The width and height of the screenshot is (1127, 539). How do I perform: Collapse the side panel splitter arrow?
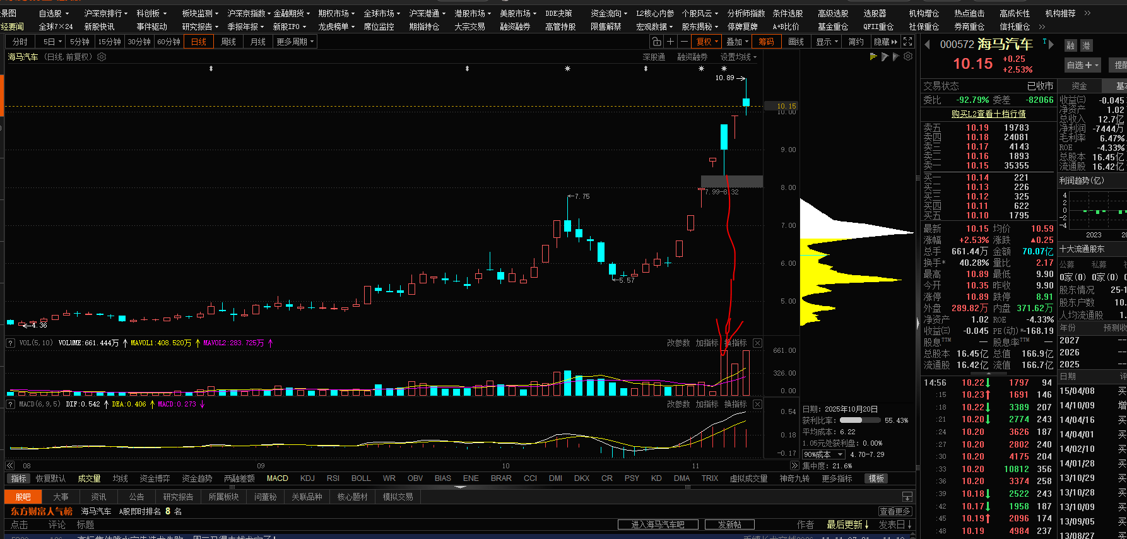pos(918,323)
